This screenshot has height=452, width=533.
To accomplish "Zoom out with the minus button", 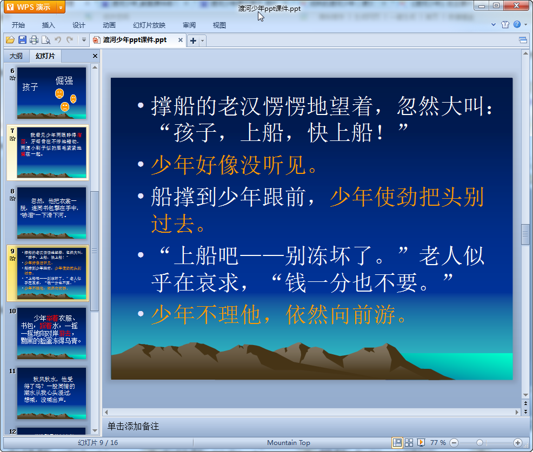I will [x=454, y=443].
